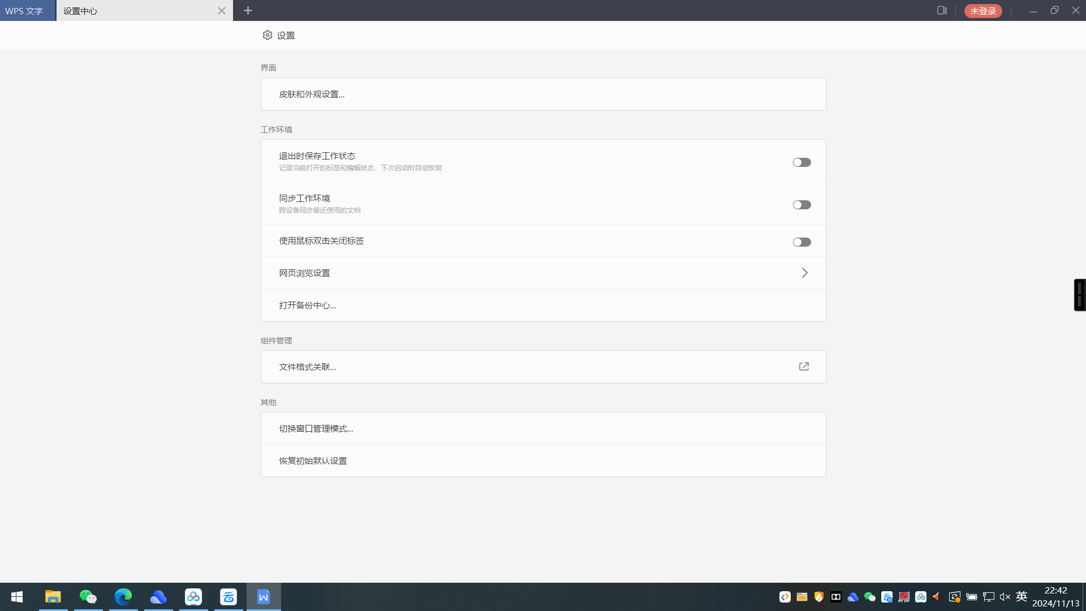Open 皮肤和外观设置

point(311,94)
